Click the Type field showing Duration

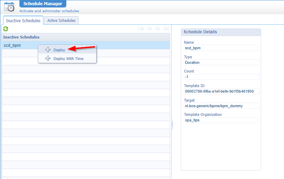point(221,62)
